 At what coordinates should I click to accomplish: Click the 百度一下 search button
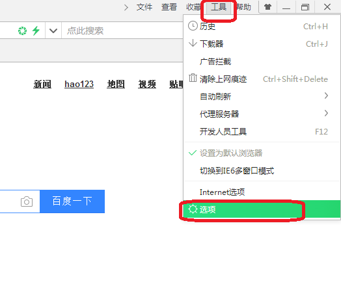(72, 201)
